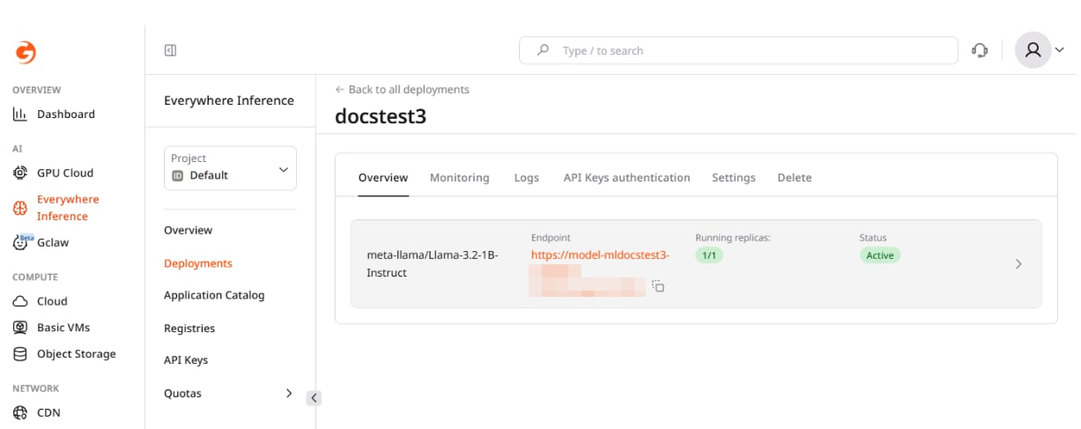Expand the Quotas submenu arrow

288,393
